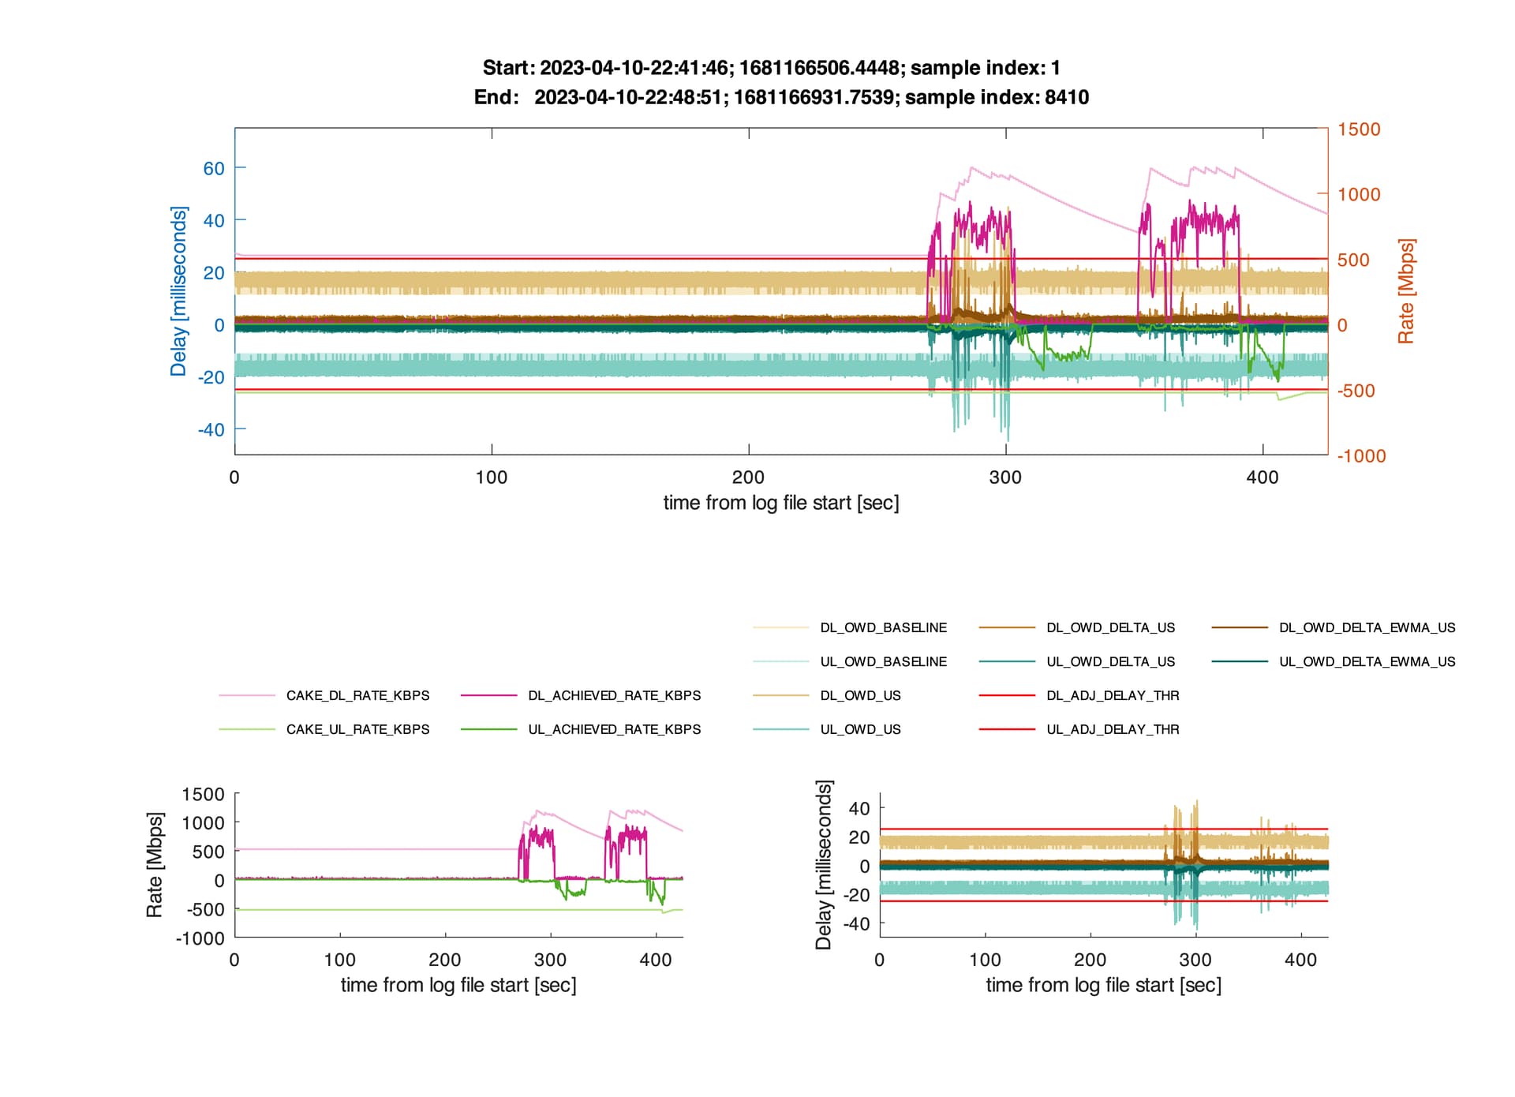Click the 300 tick on the top plot x-axis

(1005, 477)
